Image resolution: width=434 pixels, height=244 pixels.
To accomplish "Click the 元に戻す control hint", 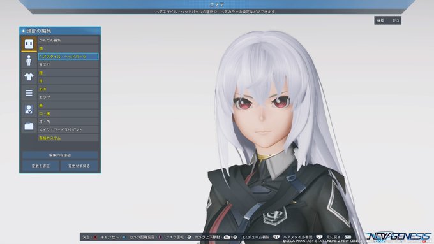I will [x=339, y=237].
